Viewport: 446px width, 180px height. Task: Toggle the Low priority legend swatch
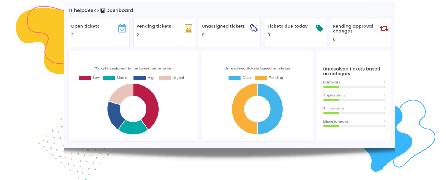[x=85, y=78]
